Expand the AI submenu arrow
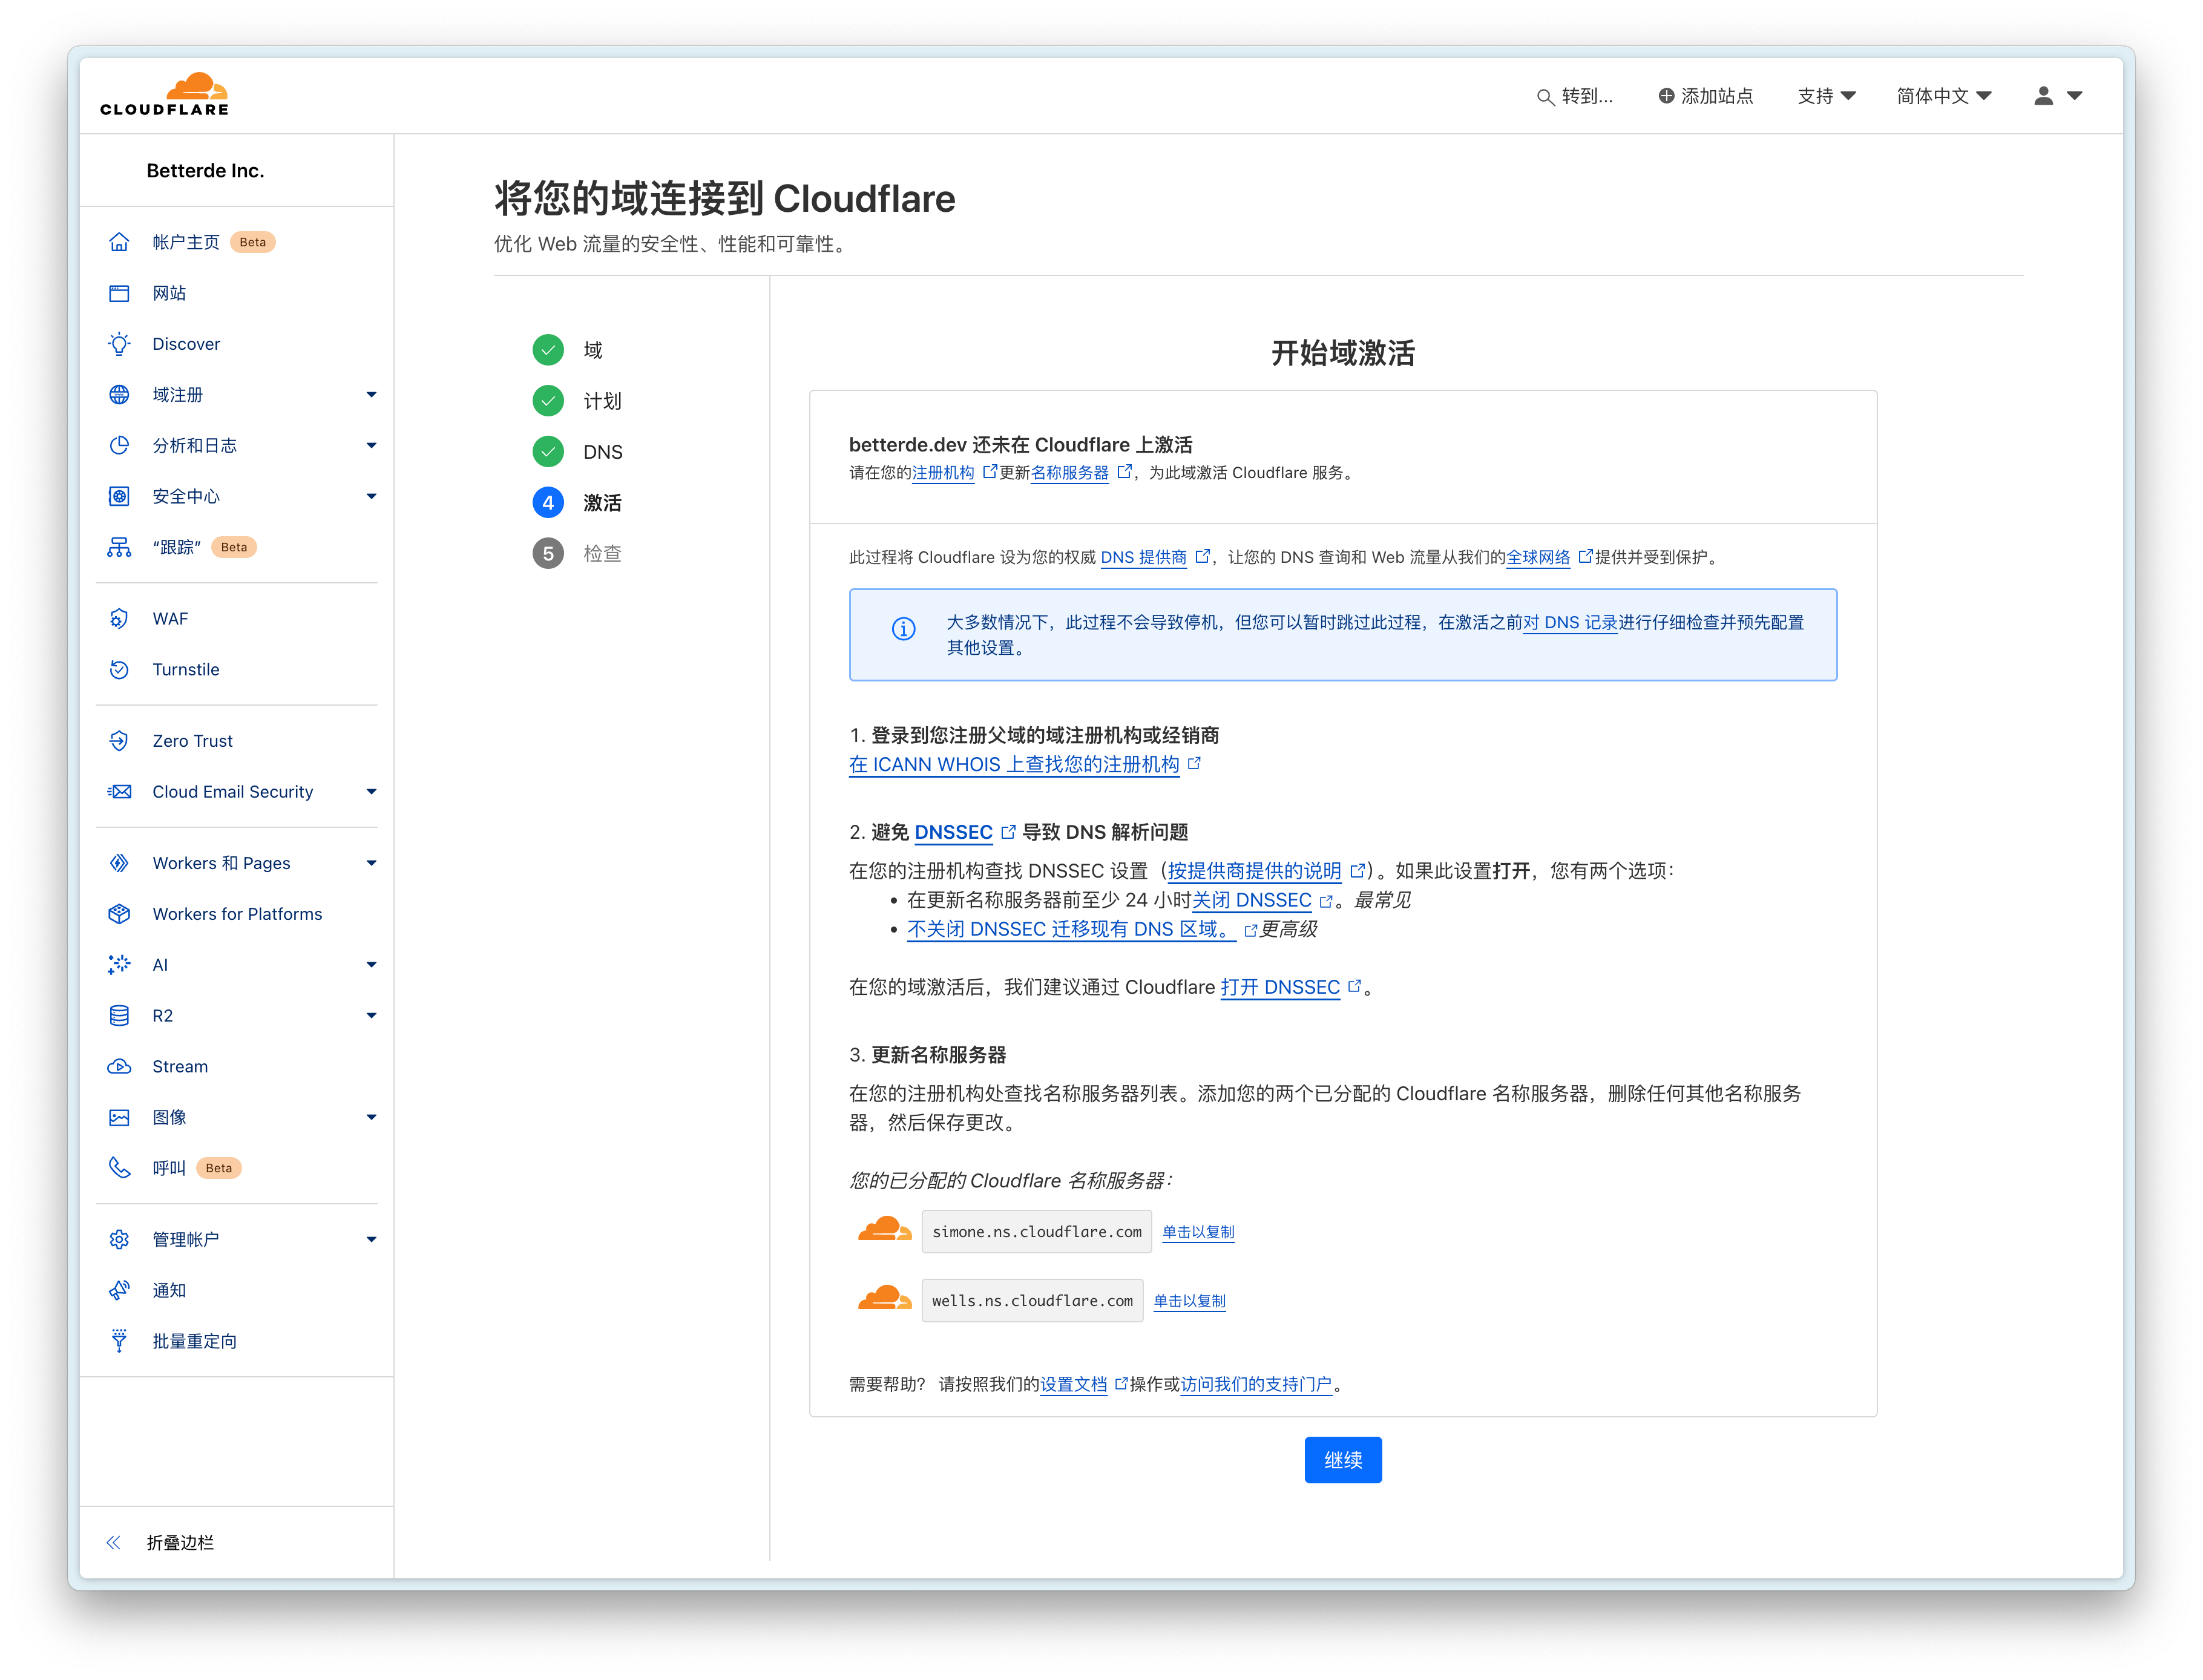Image resolution: width=2203 pixels, height=1680 pixels. (372, 964)
